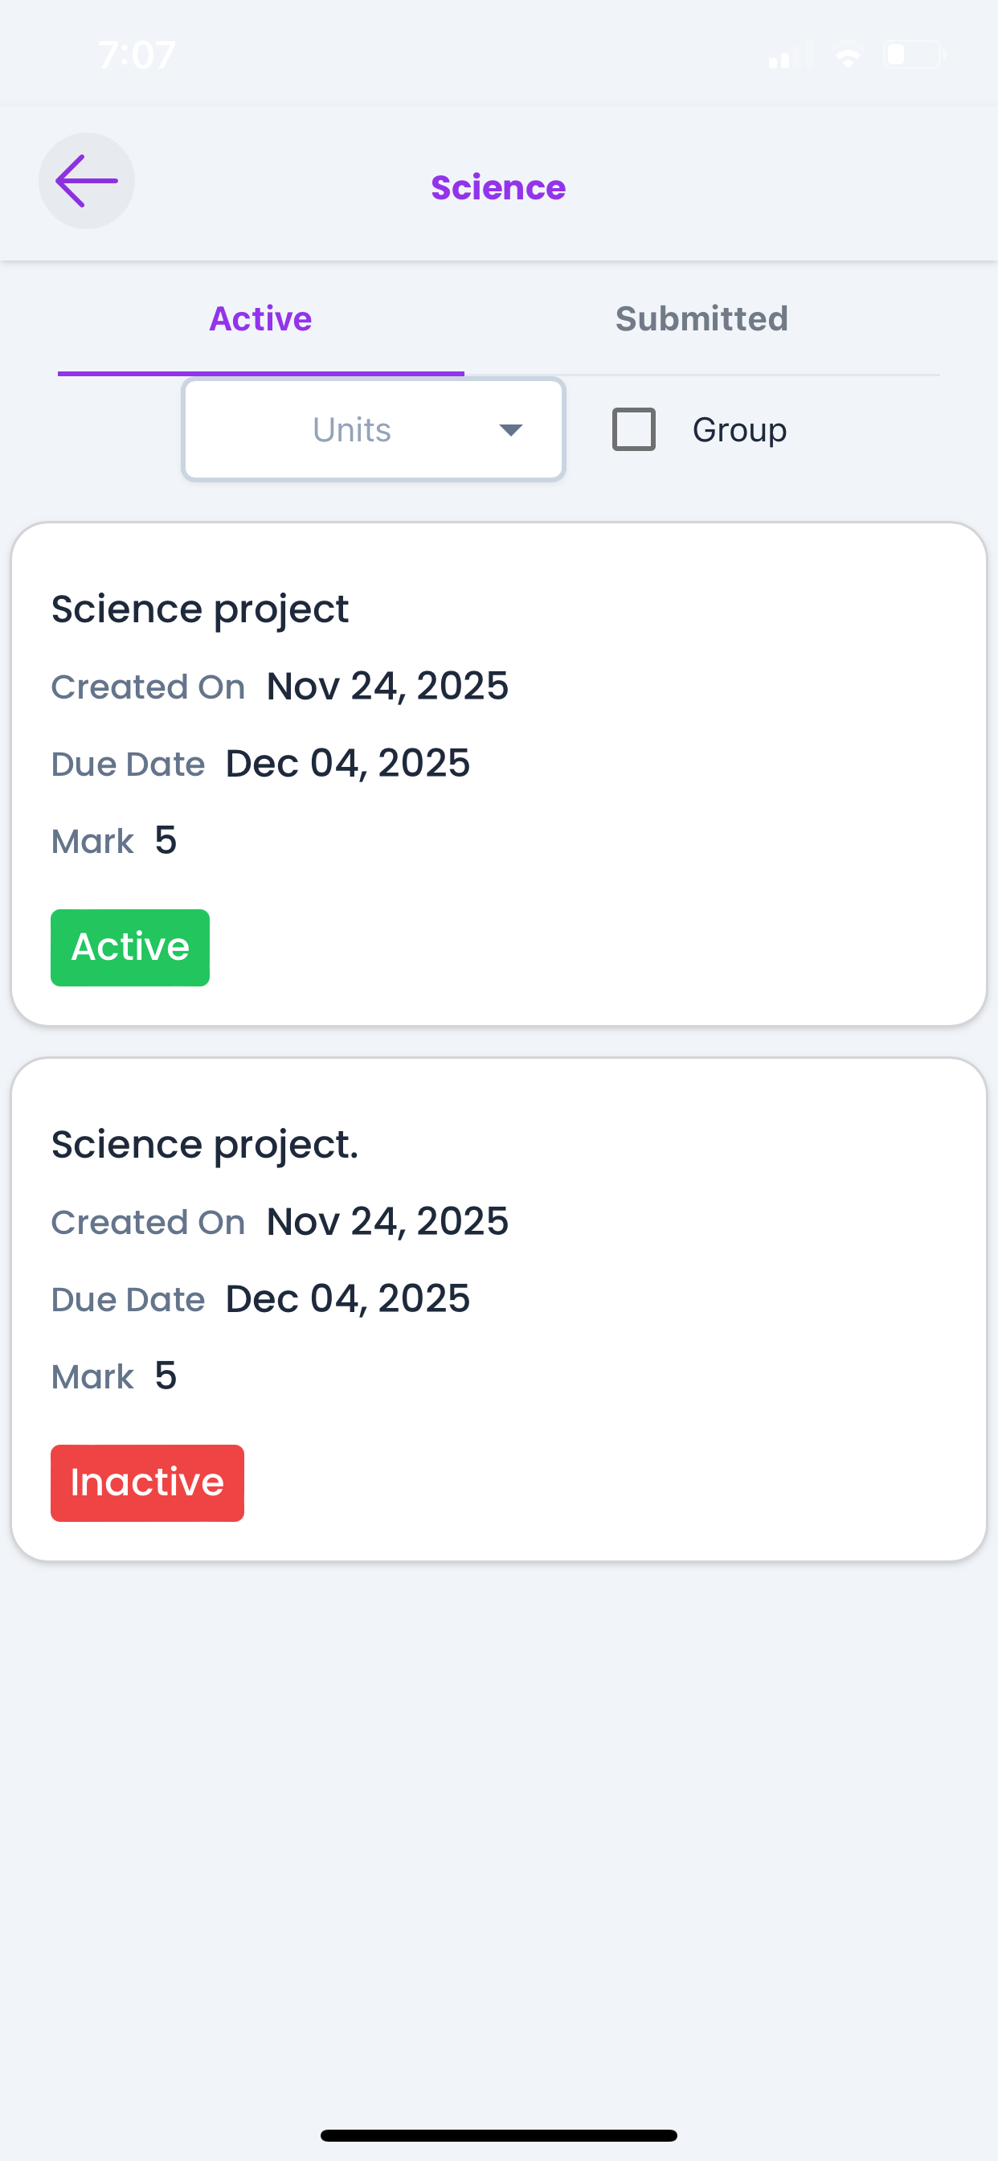Tap the purple back arrow icon

coord(87,181)
